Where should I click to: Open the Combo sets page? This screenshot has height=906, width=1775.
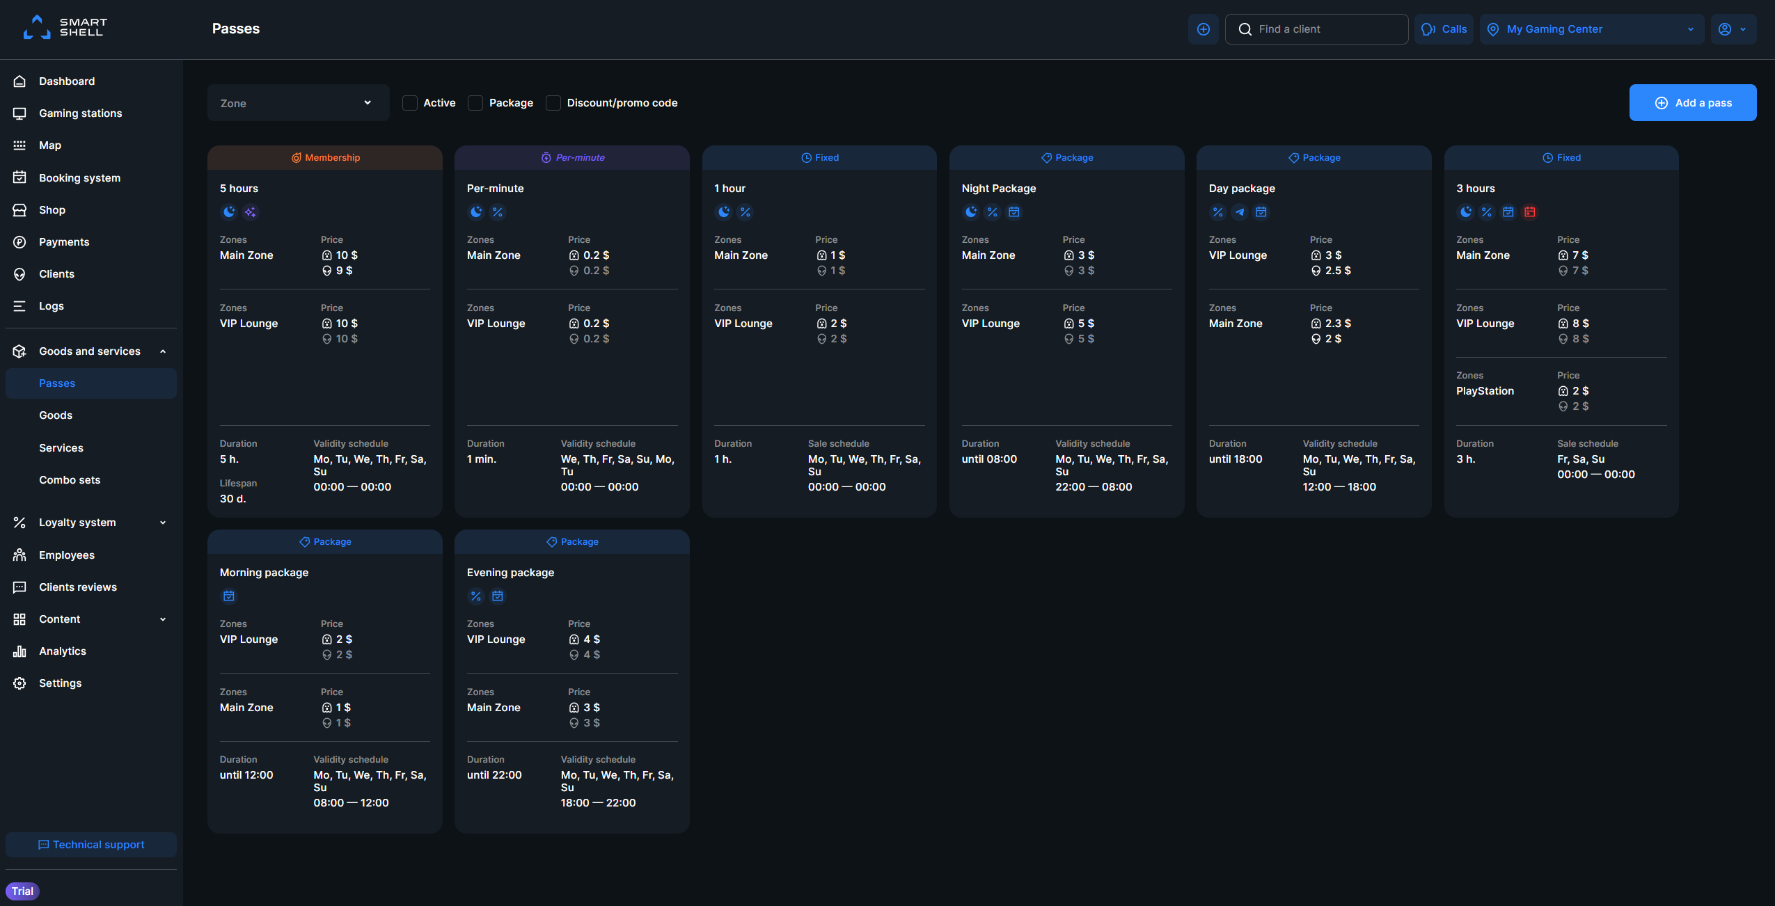[69, 479]
